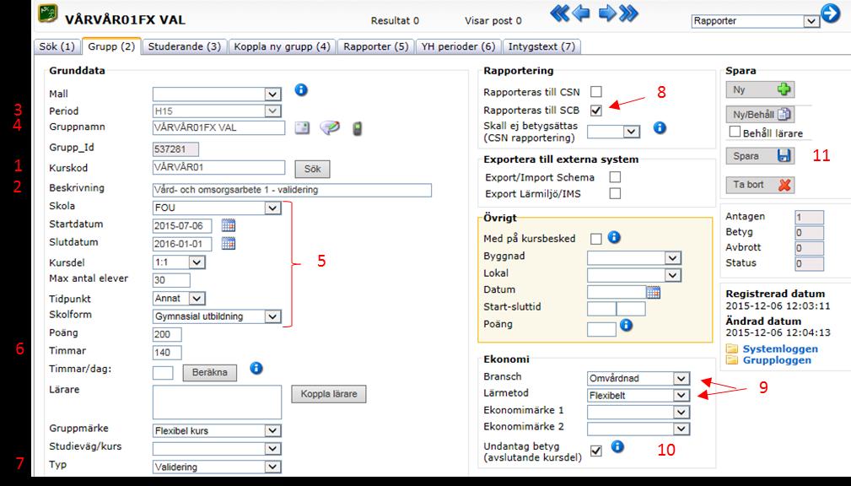Click the application logo icon top-left
Screen dimensions: 851x486
click(48, 13)
